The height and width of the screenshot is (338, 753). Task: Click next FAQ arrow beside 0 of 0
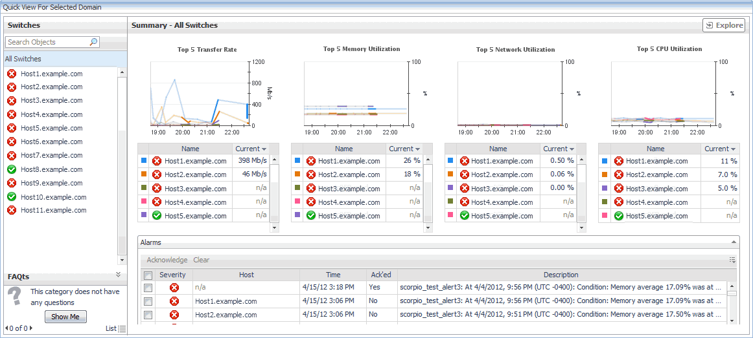32,328
